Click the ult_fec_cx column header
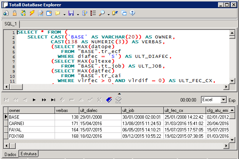Screen dimensions: 239x159 tap(185, 110)
